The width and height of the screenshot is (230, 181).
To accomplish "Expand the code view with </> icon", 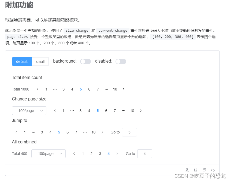I will [213, 170].
